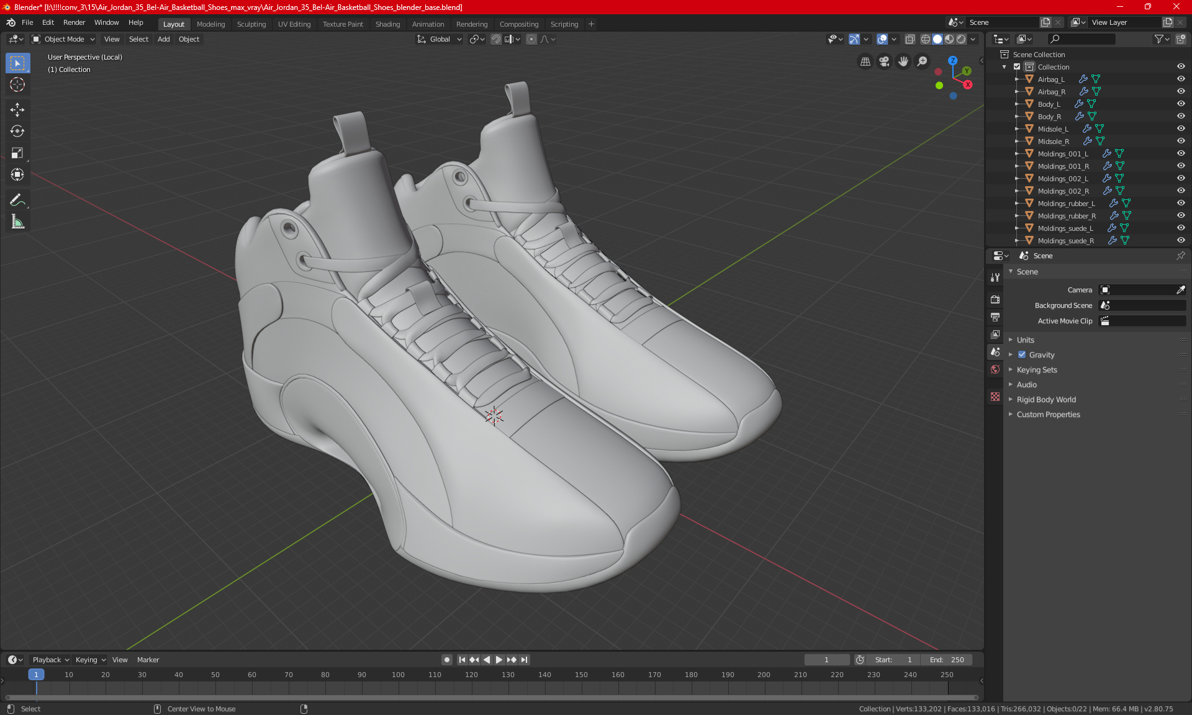Open the Render menu
The height and width of the screenshot is (715, 1192).
coord(74,22)
